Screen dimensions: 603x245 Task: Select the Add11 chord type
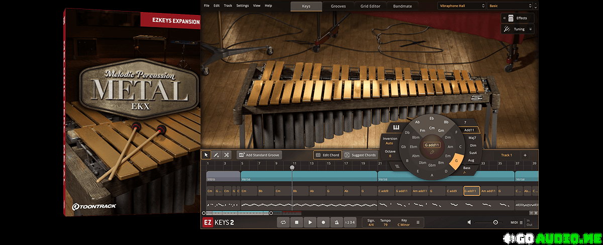coord(470,130)
